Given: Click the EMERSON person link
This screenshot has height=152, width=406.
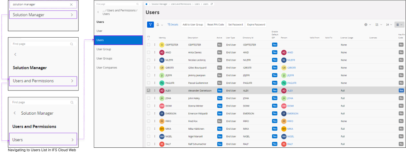Looking at the screenshot, I should coord(293,114).
